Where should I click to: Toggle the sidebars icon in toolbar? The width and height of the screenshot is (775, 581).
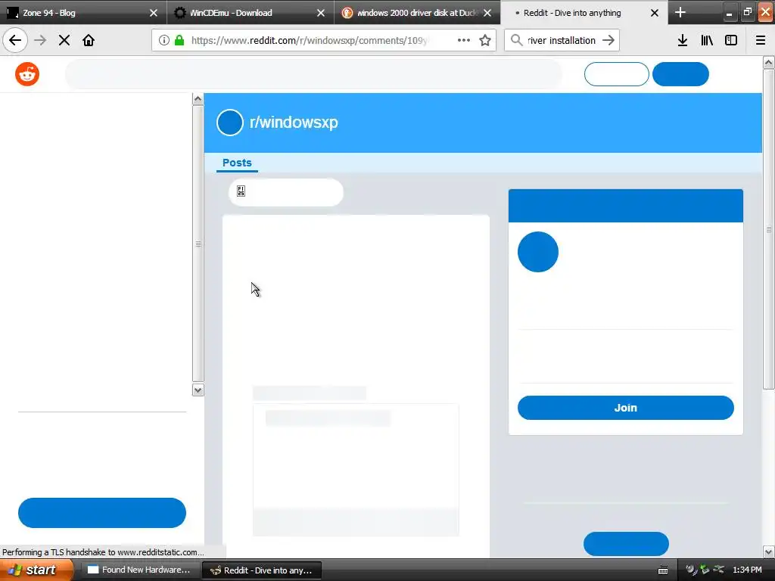tap(731, 40)
